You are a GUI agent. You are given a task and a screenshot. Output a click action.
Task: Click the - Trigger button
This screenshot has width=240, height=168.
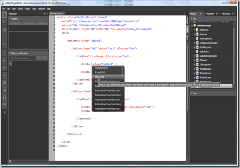pyautogui.click(x=42, y=23)
